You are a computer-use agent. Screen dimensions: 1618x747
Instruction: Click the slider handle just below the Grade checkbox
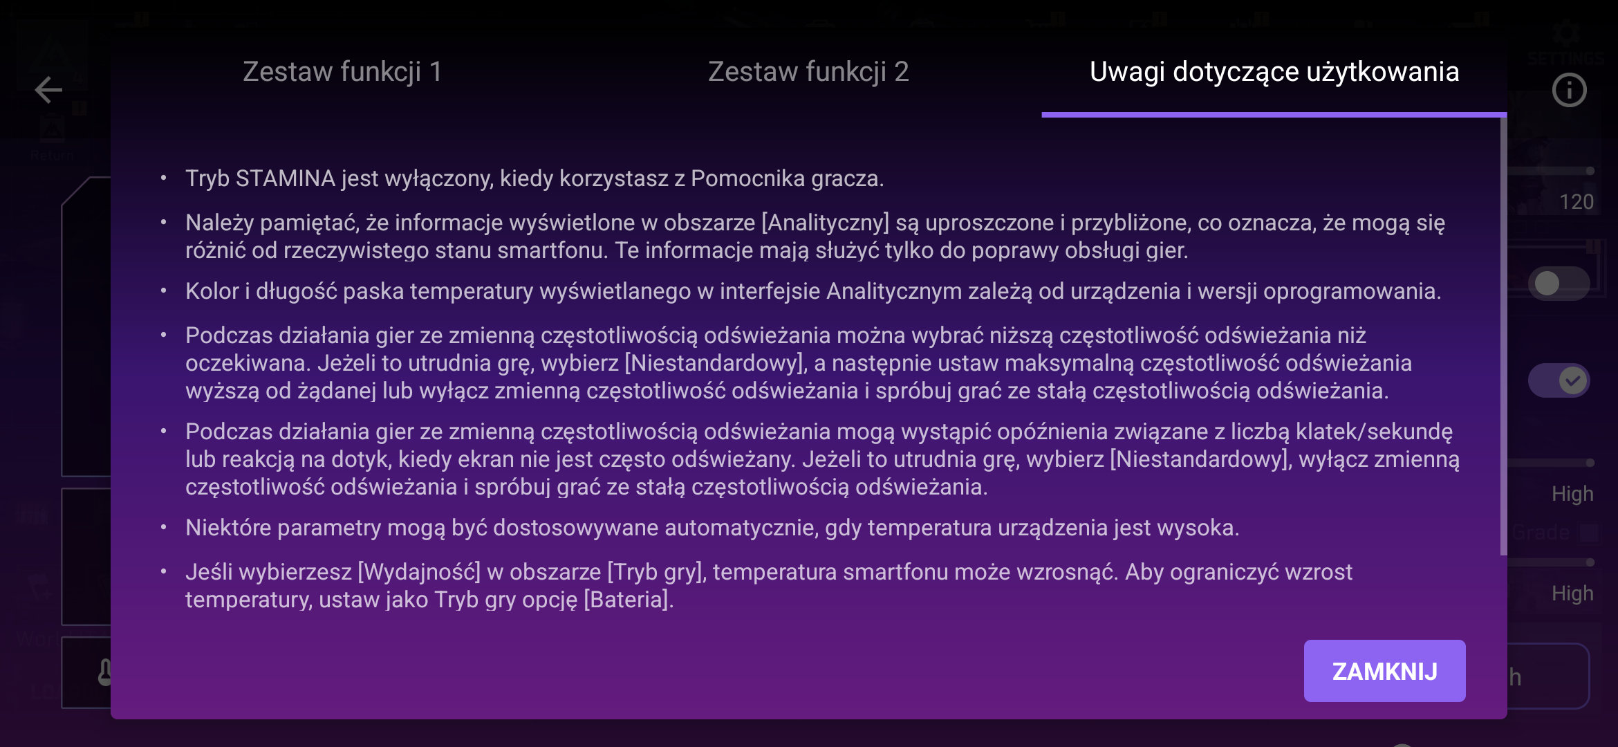1590,562
